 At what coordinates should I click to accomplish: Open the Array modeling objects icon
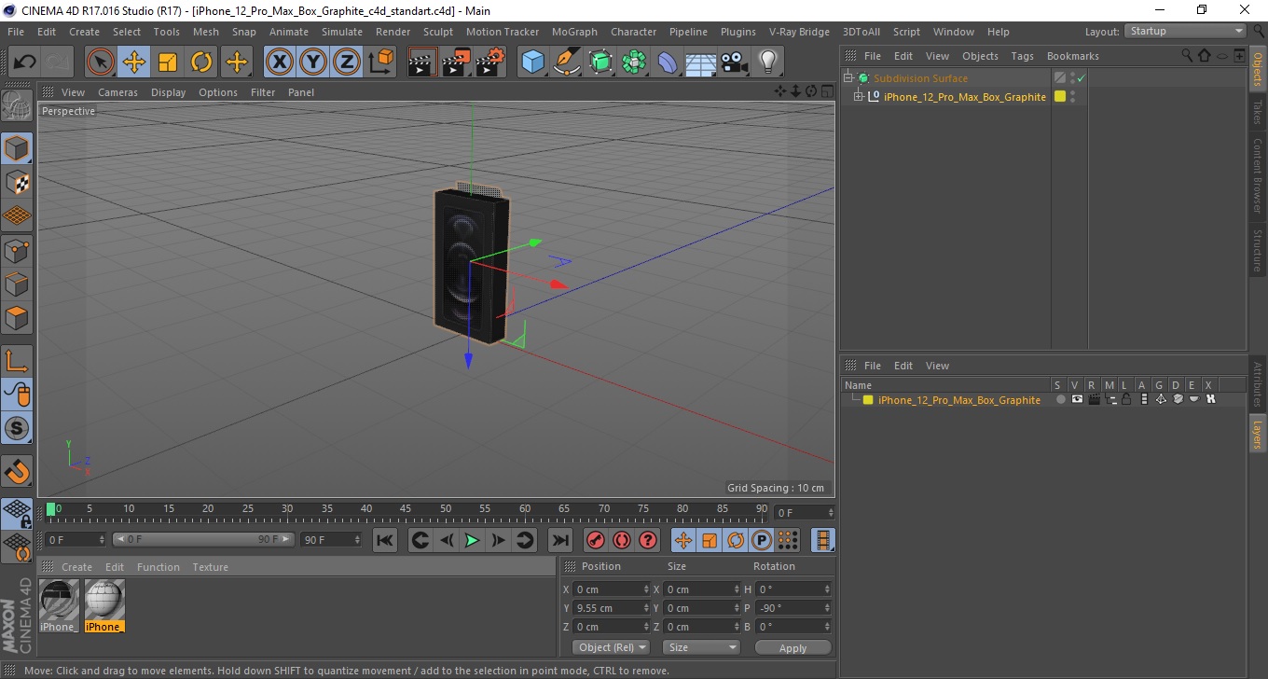[634, 62]
